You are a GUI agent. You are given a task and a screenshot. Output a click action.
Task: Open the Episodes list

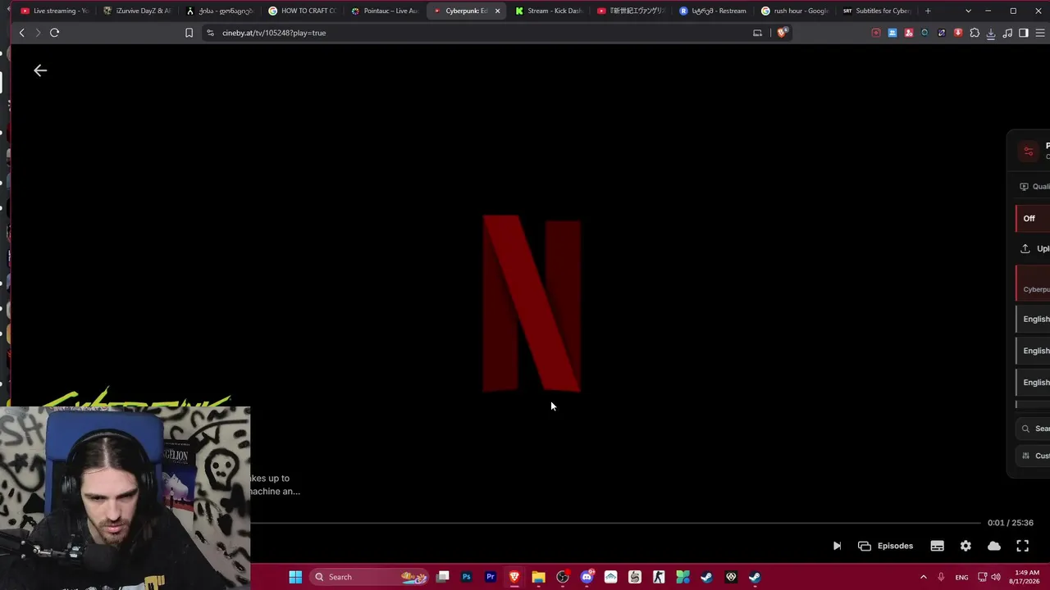885,546
